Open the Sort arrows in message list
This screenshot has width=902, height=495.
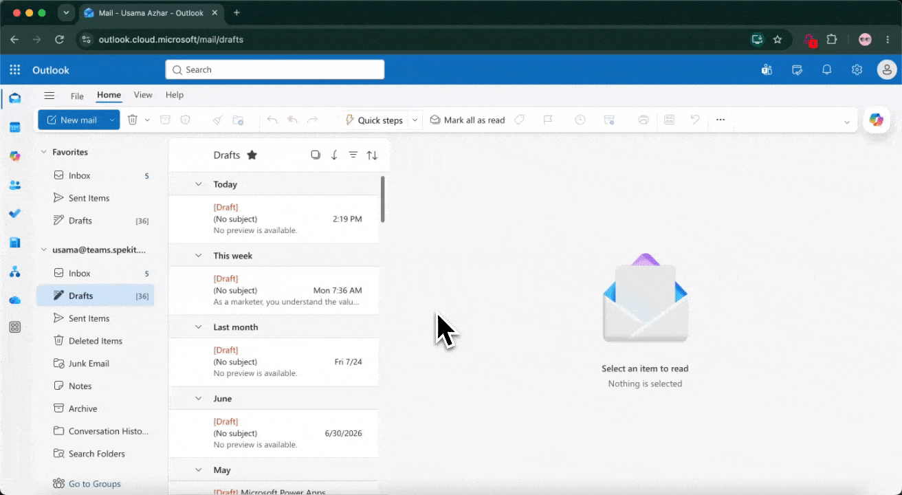pos(372,155)
